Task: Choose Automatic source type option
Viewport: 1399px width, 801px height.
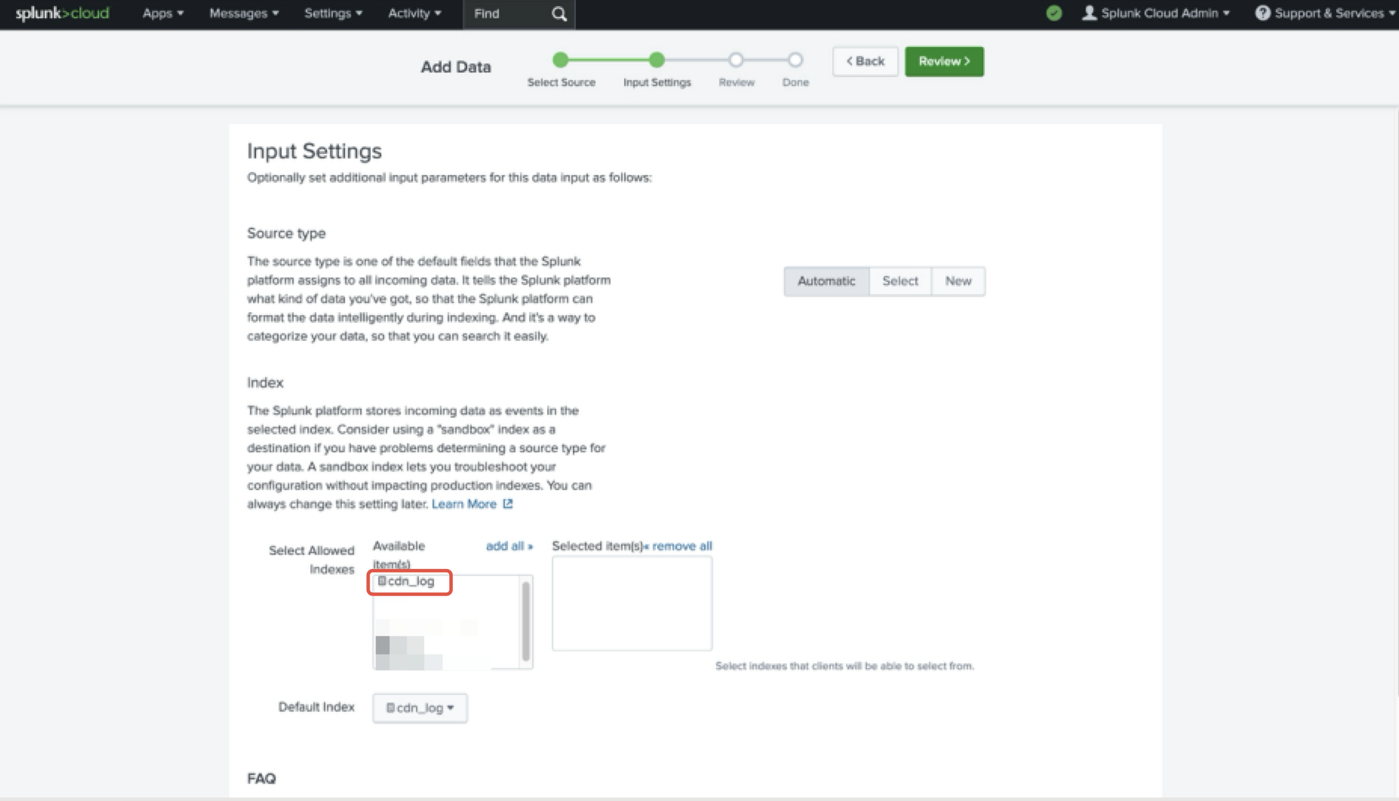Action: 826,281
